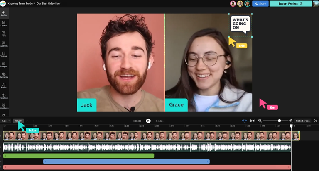This screenshot has width=319, height=171.
Task: Open the Subtitles panel
Action: tap(4, 44)
